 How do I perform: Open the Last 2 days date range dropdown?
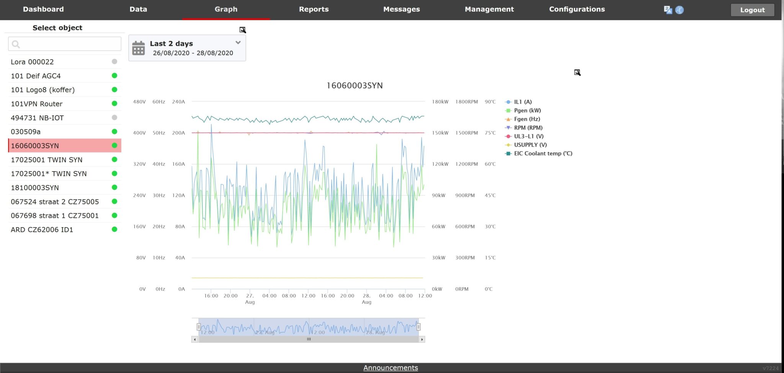tap(237, 43)
